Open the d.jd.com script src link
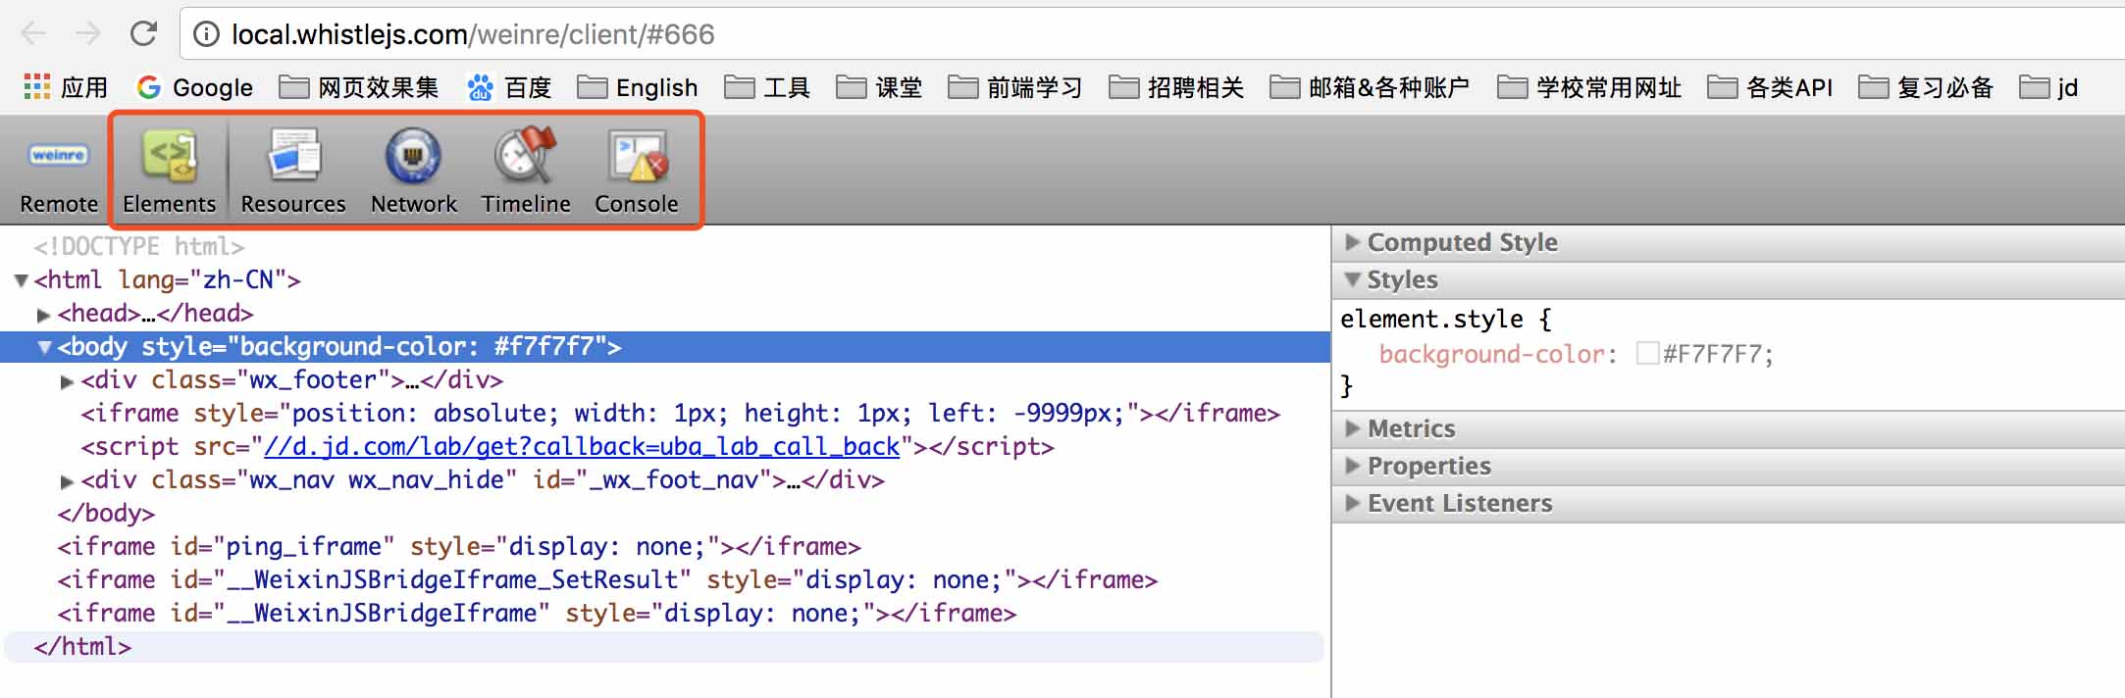Viewport: 2125px width, 698px height. click(582, 447)
